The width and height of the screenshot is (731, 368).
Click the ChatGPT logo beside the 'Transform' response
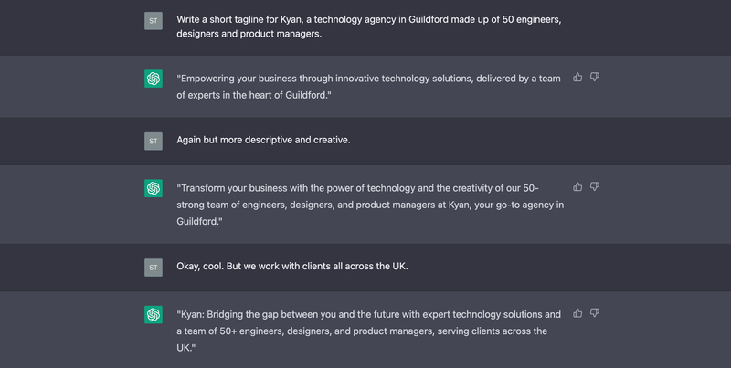[x=154, y=188]
